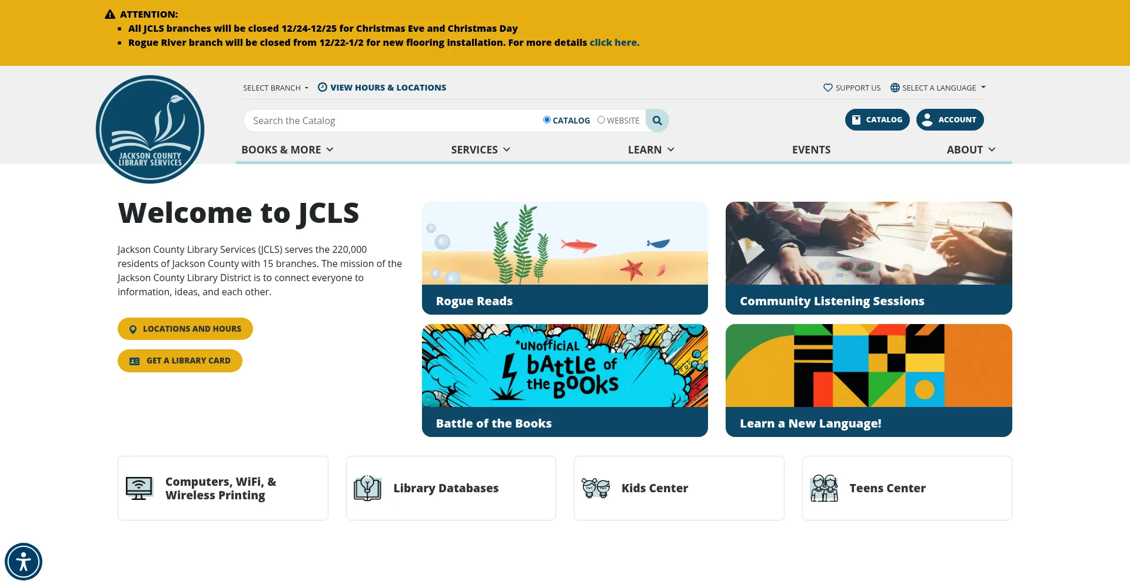Image resolution: width=1130 pixels, height=584 pixels.
Task: Open the accessibility widget icon
Action: [24, 561]
